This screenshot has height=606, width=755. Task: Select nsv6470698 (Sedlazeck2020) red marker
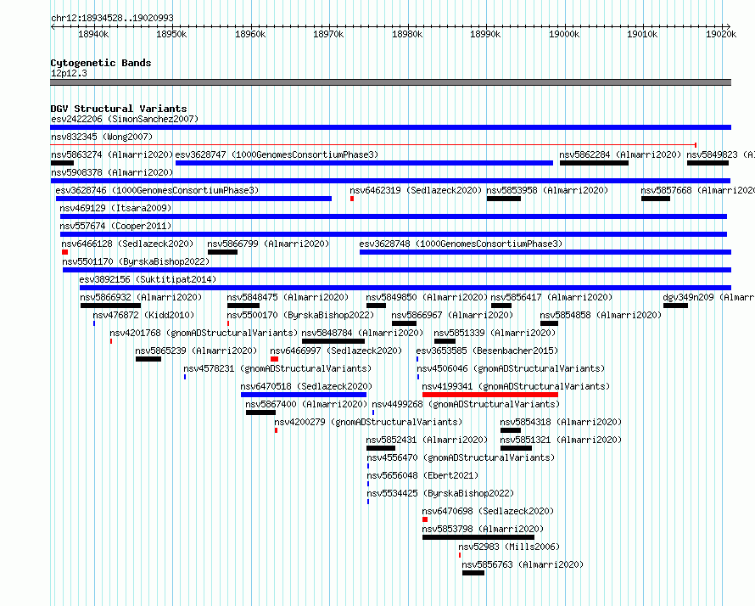(425, 519)
